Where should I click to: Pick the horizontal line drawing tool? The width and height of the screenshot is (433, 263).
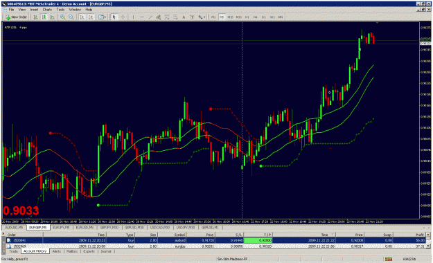pos(141,17)
